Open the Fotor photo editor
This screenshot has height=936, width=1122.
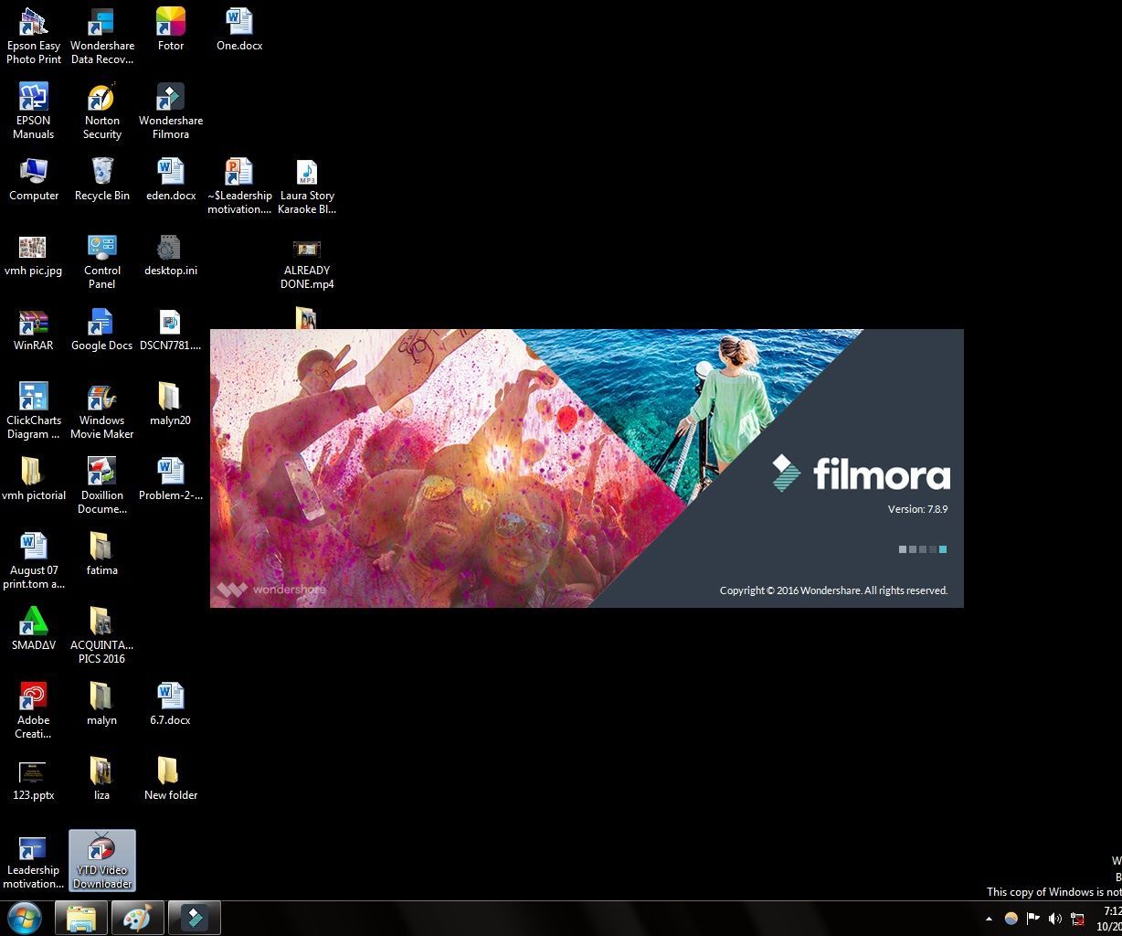click(170, 22)
